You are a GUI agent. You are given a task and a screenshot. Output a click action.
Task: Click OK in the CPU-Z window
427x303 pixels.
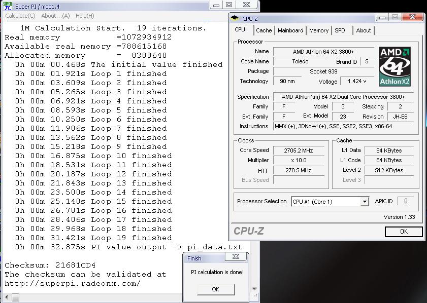tap(404, 232)
